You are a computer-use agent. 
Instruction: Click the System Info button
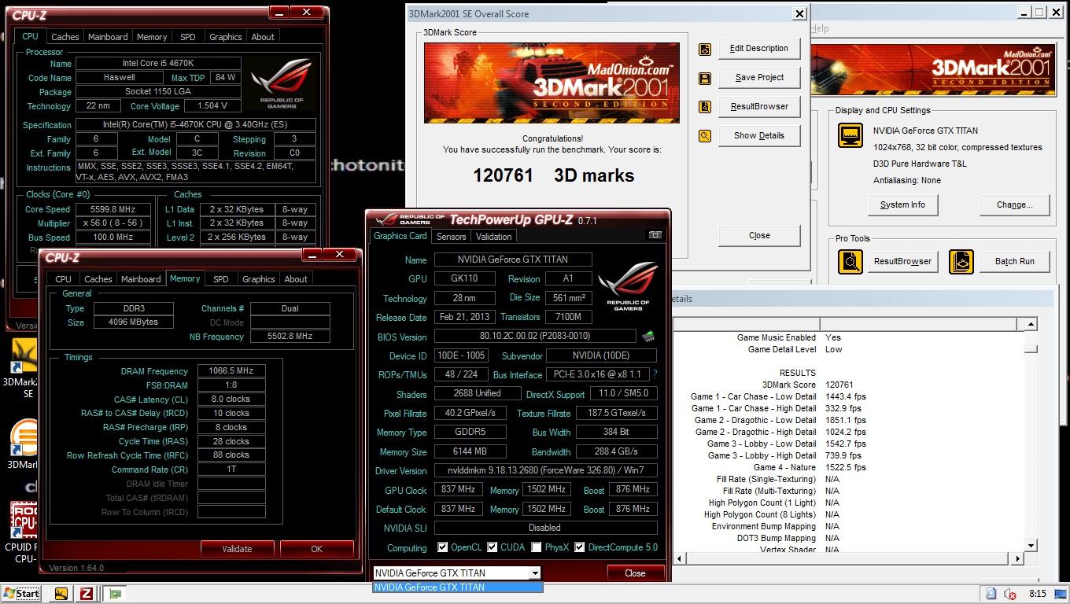point(902,204)
